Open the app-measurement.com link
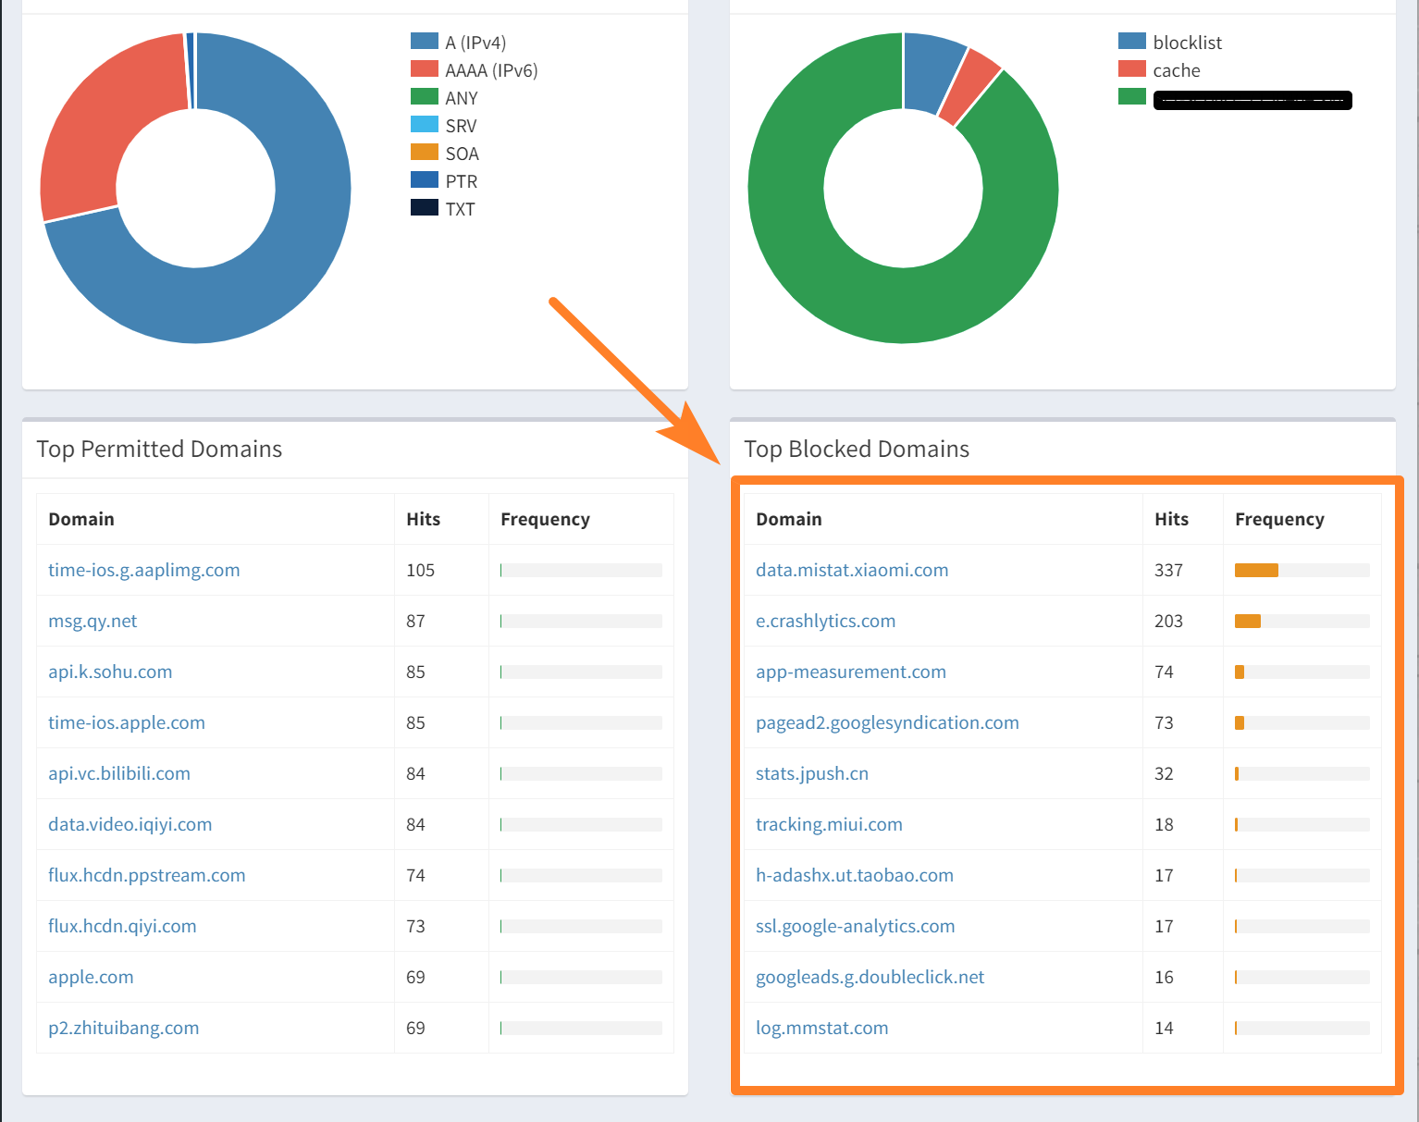Viewport: 1419px width, 1122px height. coord(851,672)
